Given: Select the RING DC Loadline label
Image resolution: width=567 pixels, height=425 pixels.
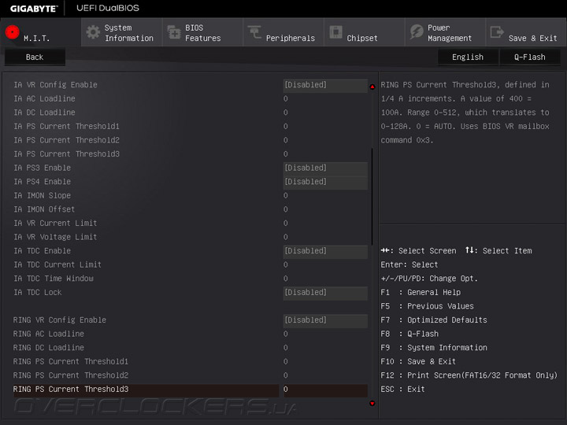Looking at the screenshot, I should point(49,348).
